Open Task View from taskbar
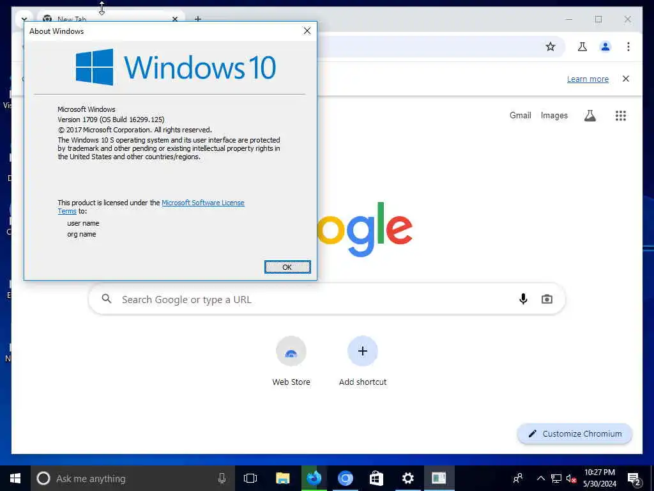 [250, 478]
